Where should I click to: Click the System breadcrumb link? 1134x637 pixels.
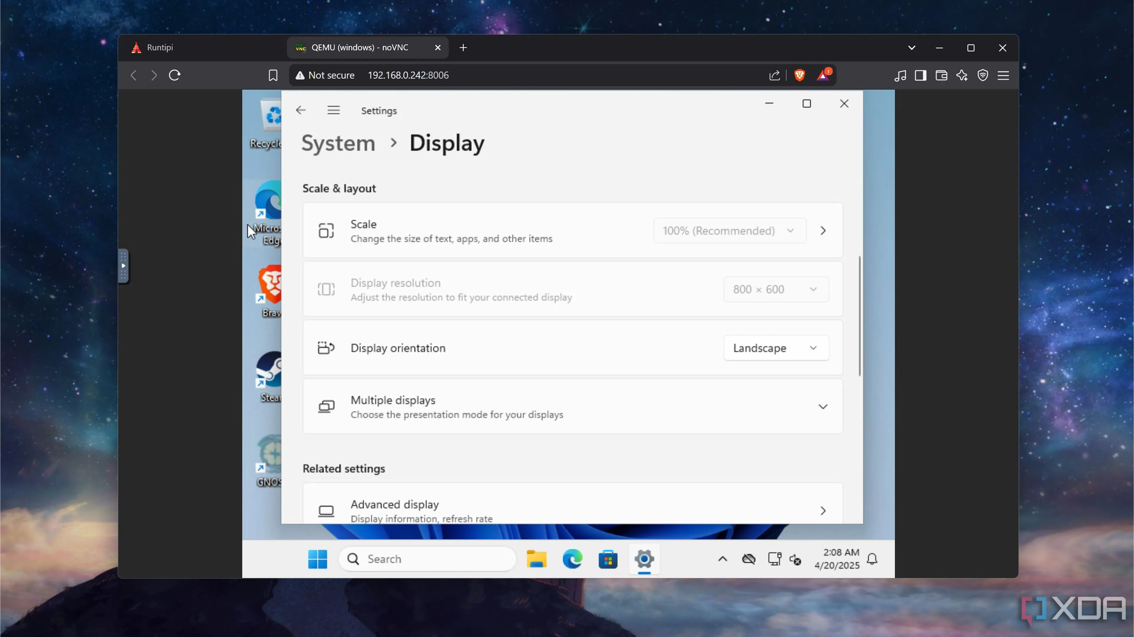338,143
